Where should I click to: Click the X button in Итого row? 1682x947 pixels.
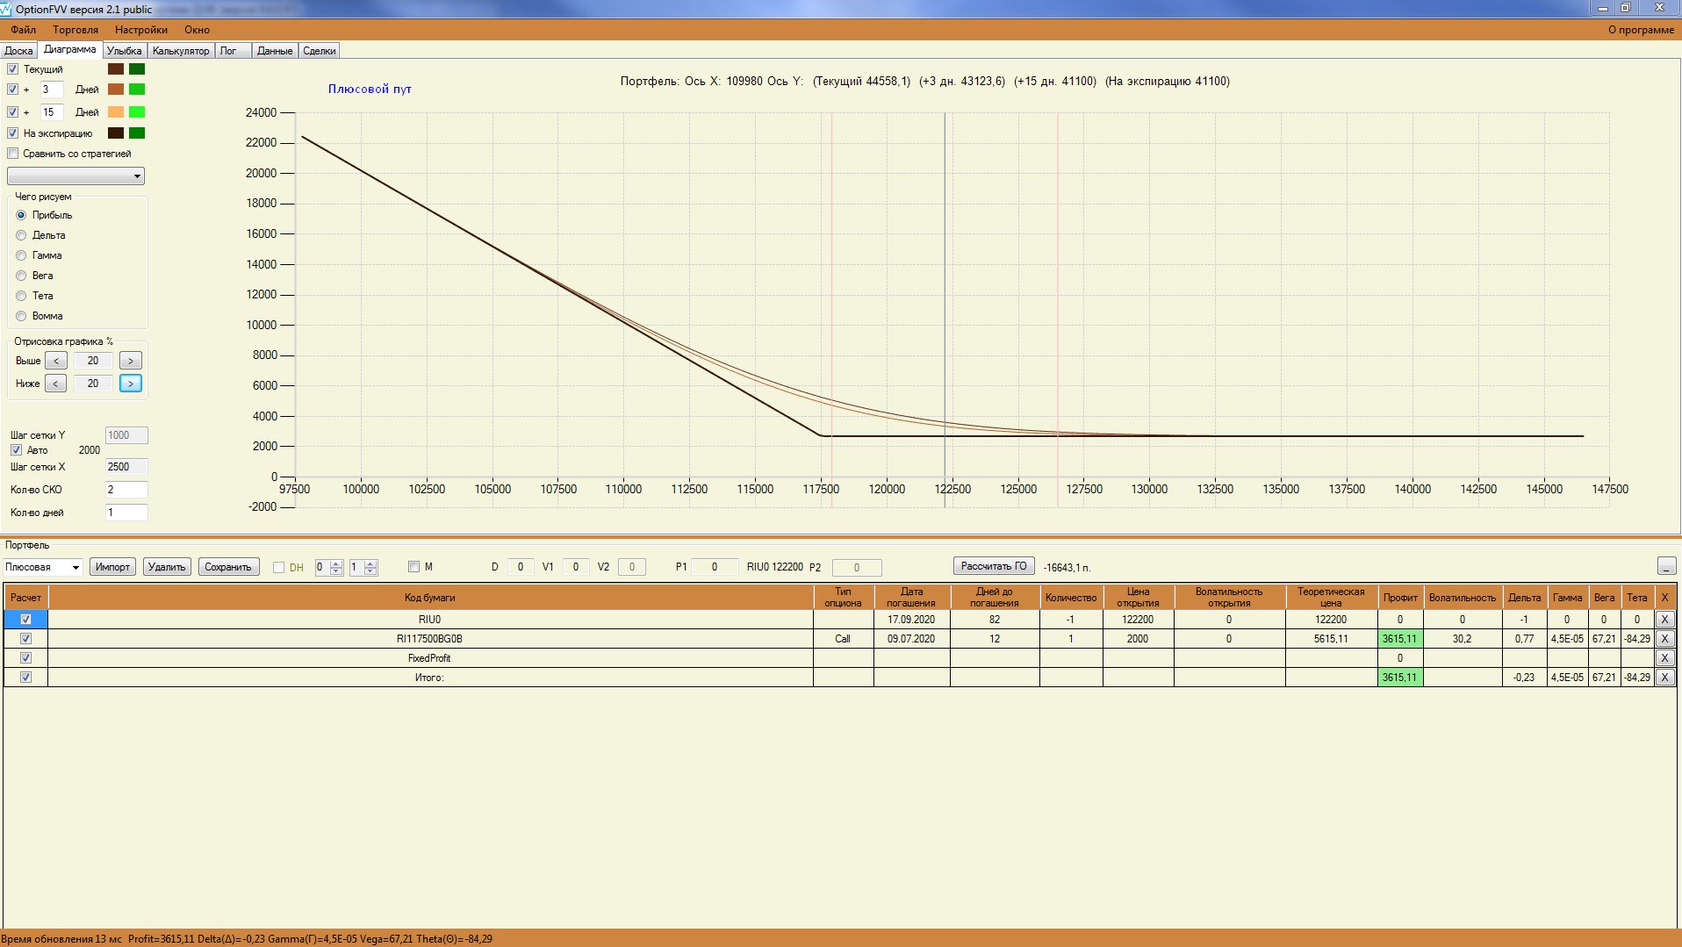tap(1664, 678)
